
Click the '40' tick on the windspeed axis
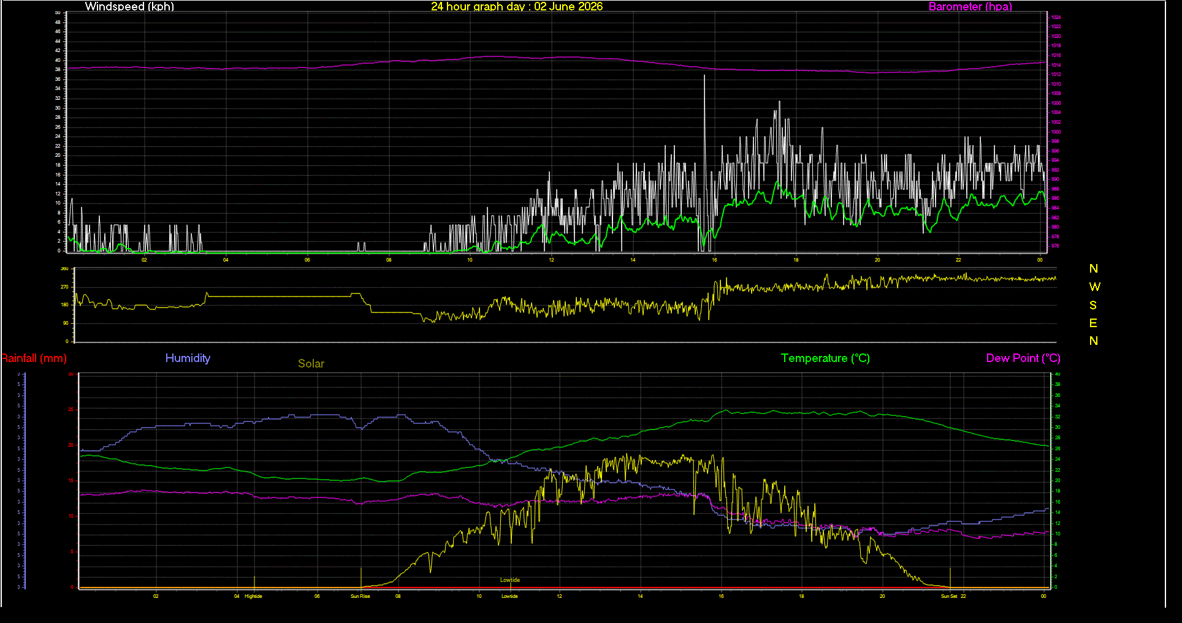[58, 60]
